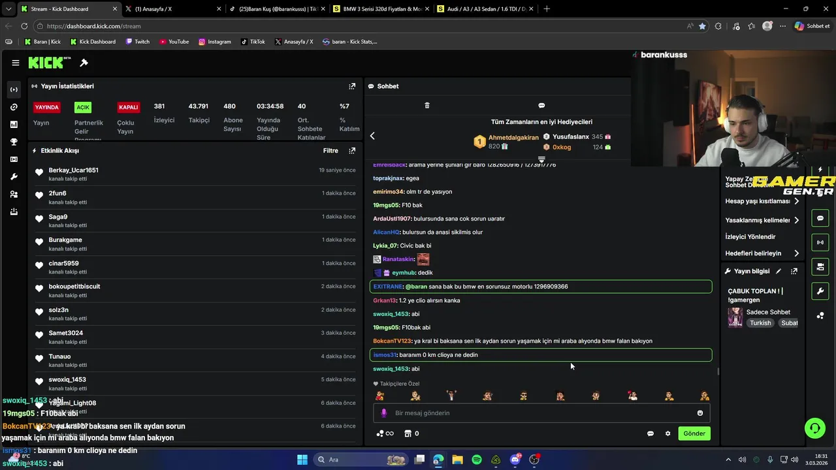Toggle the camera panel button on right rail
The image size is (836, 470).
pyautogui.click(x=820, y=266)
